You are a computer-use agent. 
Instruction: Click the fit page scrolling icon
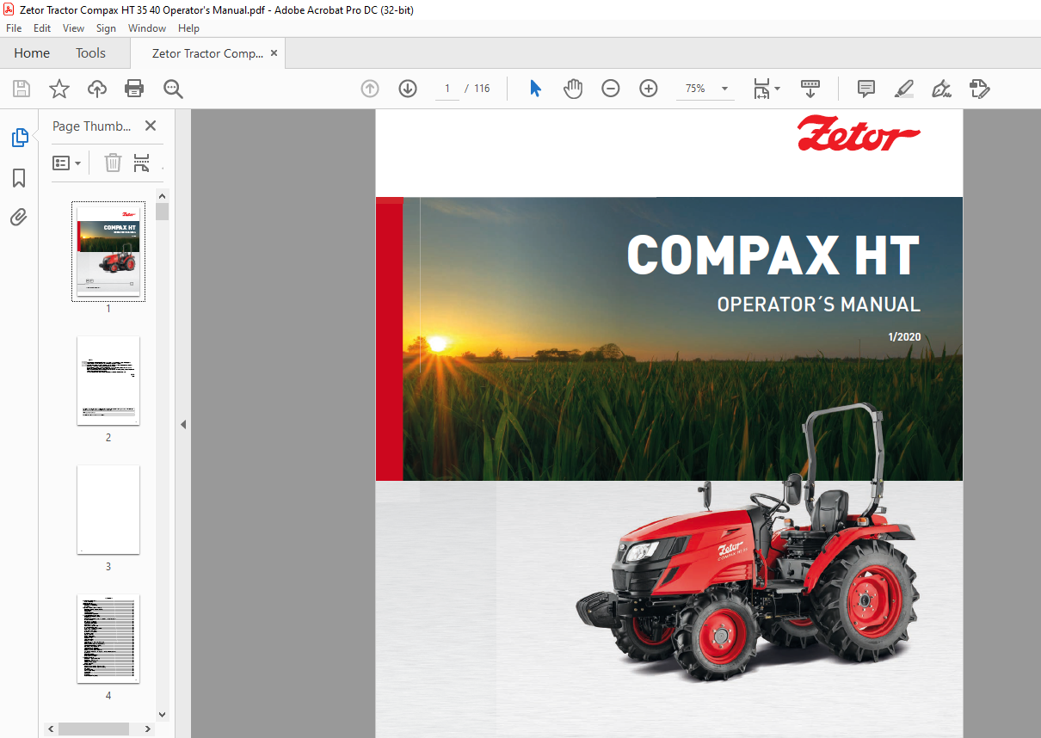pyautogui.click(x=762, y=89)
